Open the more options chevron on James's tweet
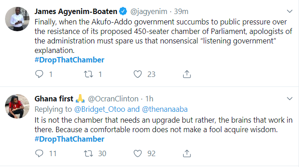The width and height of the screenshot is (299, 167). [289, 11]
